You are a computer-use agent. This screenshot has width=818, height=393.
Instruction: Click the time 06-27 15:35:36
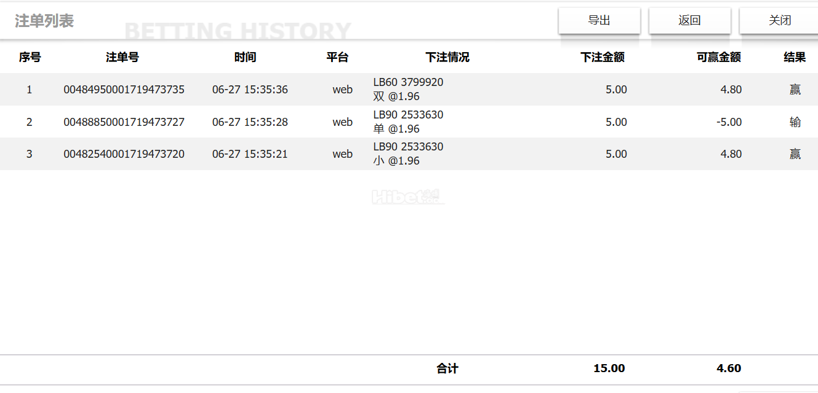pyautogui.click(x=250, y=90)
